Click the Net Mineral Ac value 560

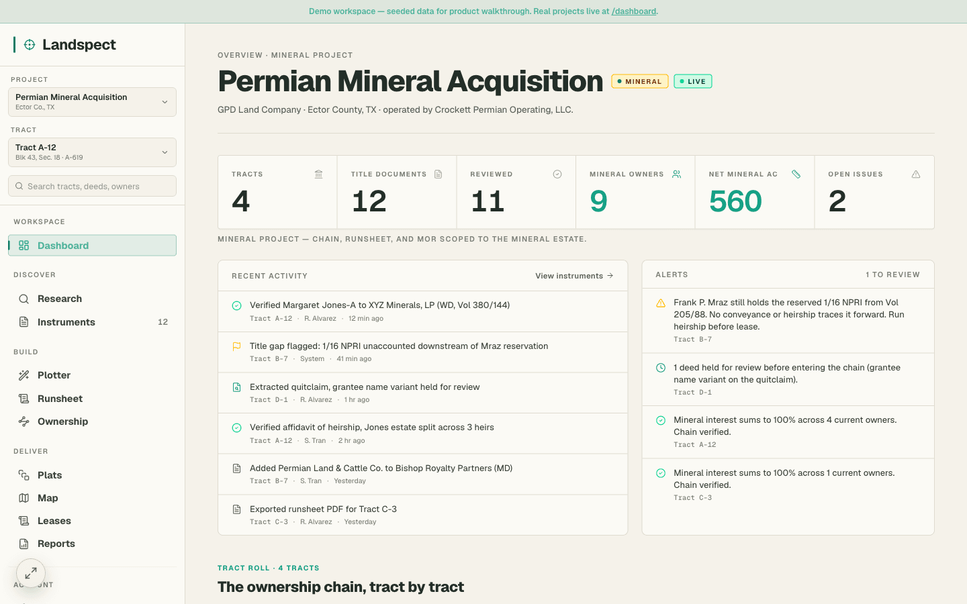tap(735, 201)
